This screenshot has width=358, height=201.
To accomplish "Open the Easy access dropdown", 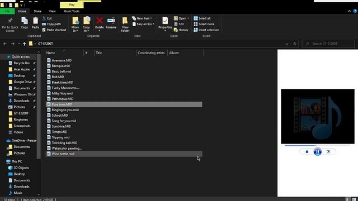I will pos(143,24).
